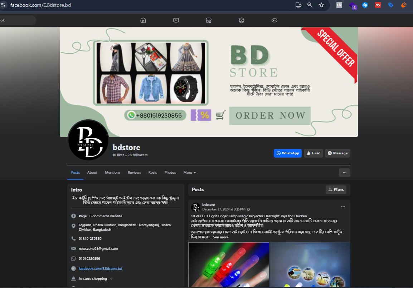Open the Filters button in Posts
413x288 pixels.
click(336, 190)
